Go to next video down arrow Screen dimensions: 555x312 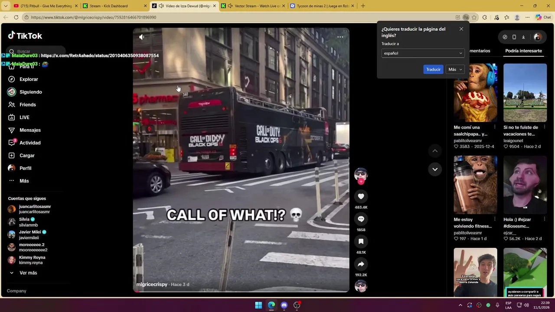(435, 169)
